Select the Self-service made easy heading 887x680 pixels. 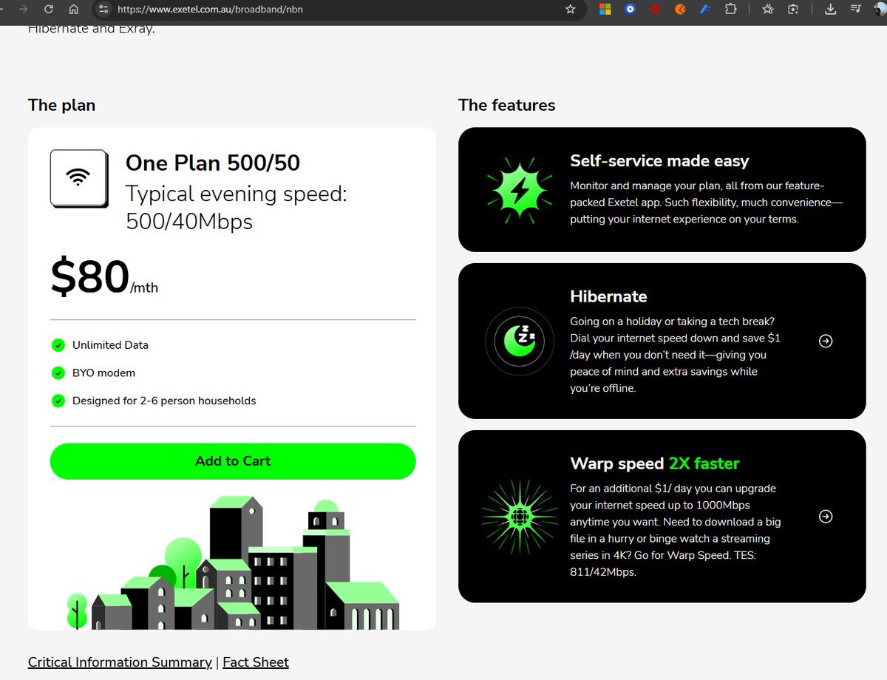click(659, 161)
